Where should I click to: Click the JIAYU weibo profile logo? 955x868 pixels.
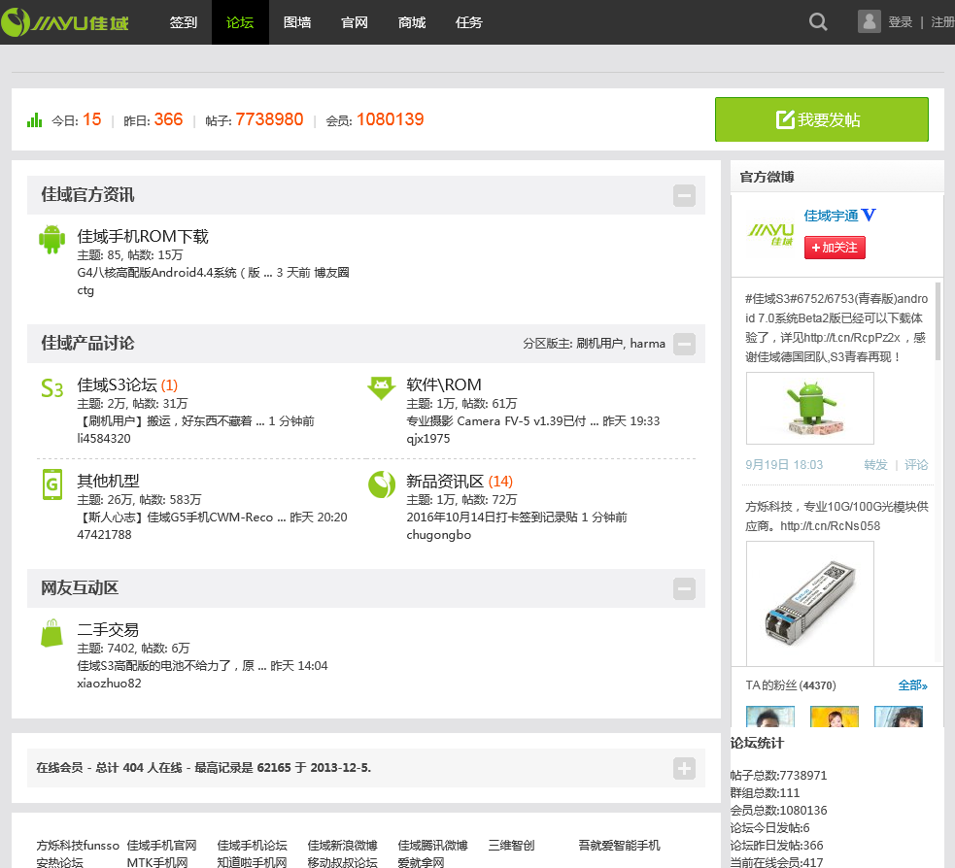[x=770, y=234]
